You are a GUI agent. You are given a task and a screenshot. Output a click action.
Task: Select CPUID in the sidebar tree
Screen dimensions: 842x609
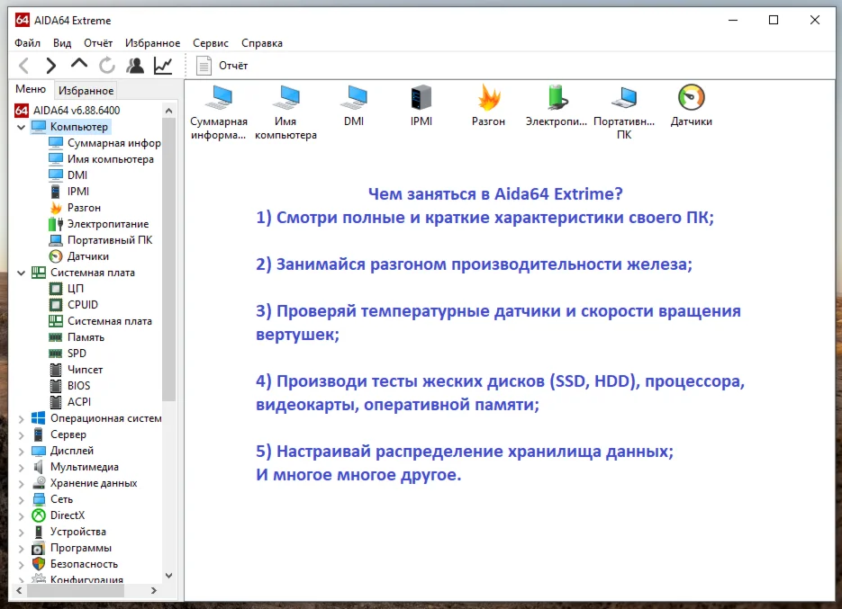[83, 305]
